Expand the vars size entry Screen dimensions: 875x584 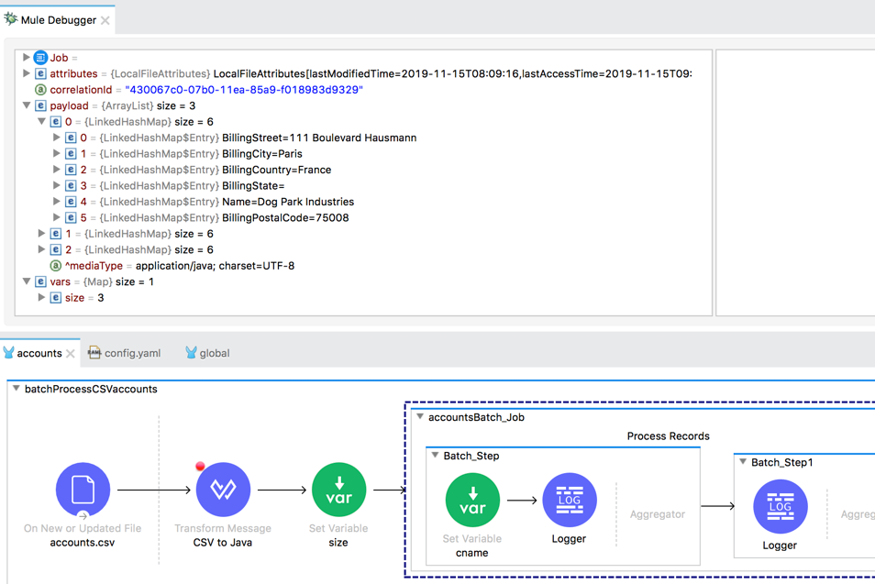[x=40, y=297]
